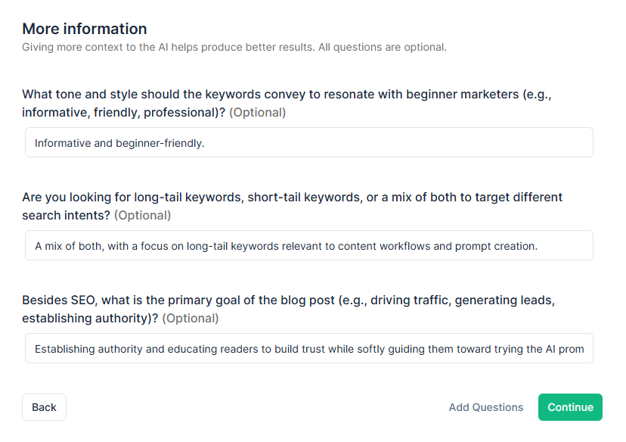Click the long-tail versus short-tail question label
The image size is (626, 442).
(293, 206)
